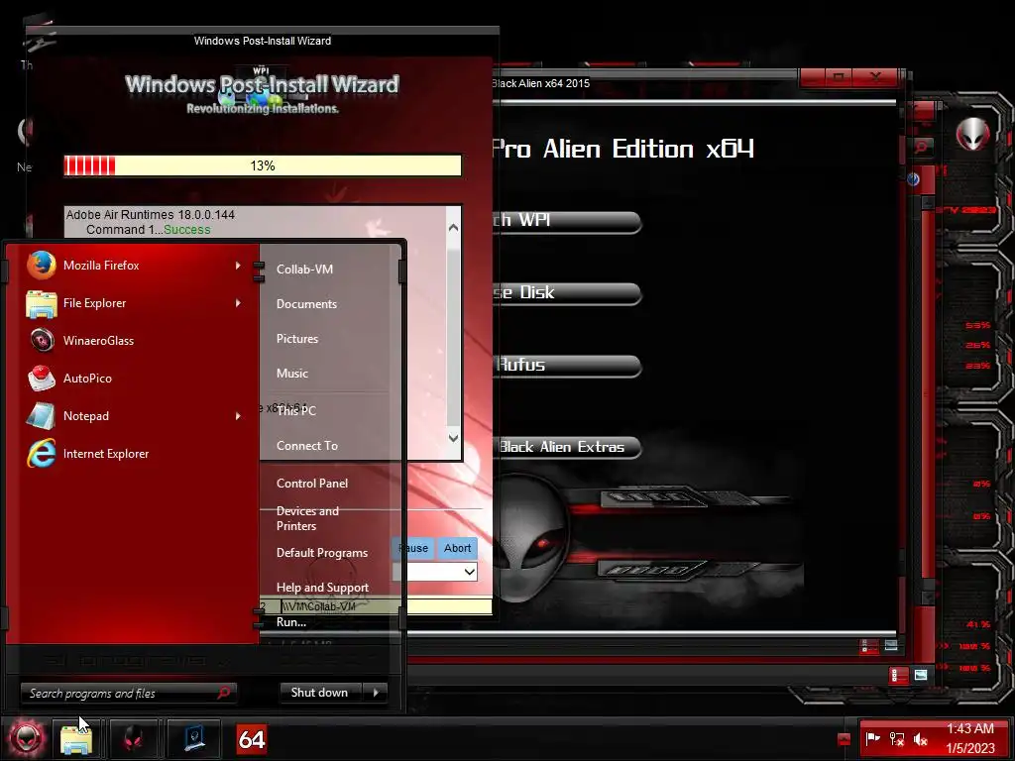Expand the File Explorer jump list arrow
The image size is (1015, 761).
(238, 303)
